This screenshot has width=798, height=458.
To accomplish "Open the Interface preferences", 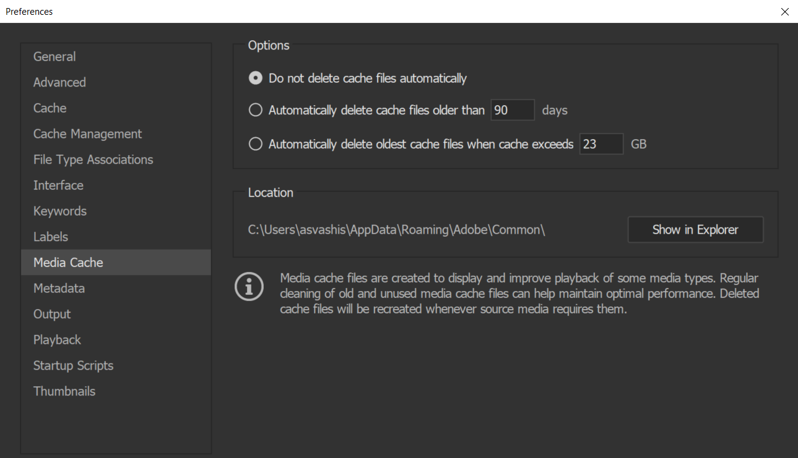I will click(x=58, y=185).
